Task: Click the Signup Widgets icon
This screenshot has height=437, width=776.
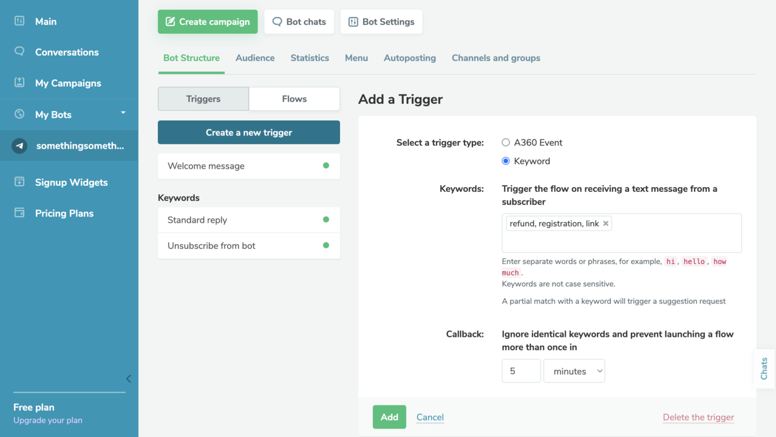Action: point(19,182)
